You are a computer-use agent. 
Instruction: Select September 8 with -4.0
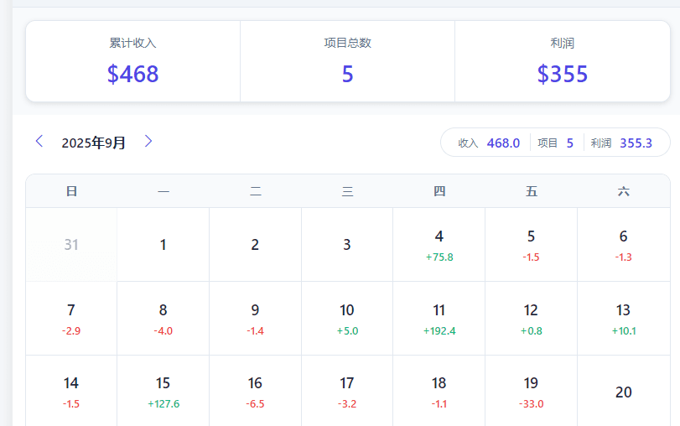point(164,319)
